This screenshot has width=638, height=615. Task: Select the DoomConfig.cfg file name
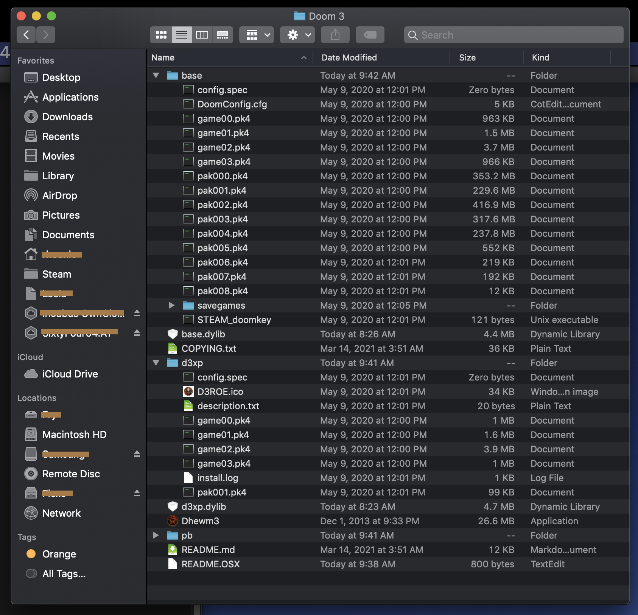pyautogui.click(x=232, y=104)
